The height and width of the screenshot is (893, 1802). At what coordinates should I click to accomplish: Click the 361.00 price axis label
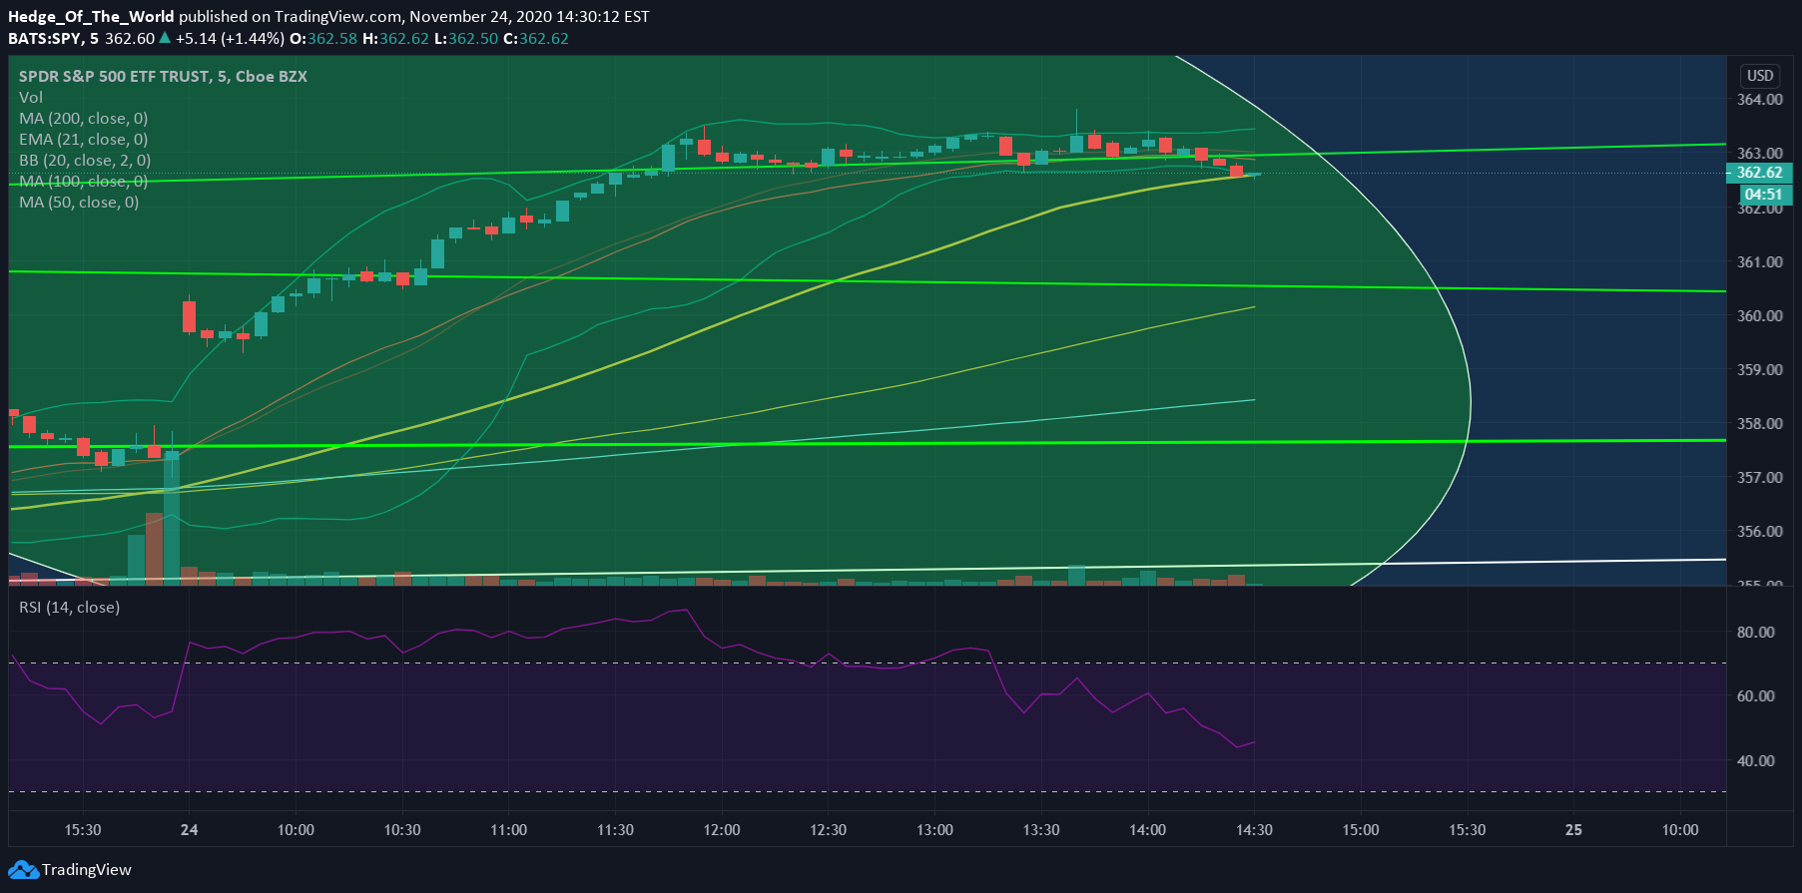pos(1759,262)
